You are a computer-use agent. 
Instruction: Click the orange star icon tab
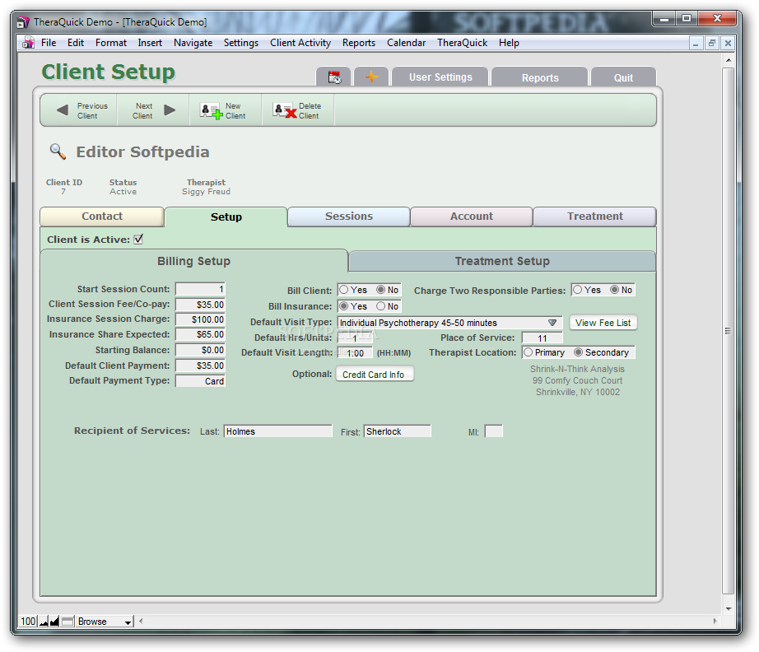click(x=371, y=77)
